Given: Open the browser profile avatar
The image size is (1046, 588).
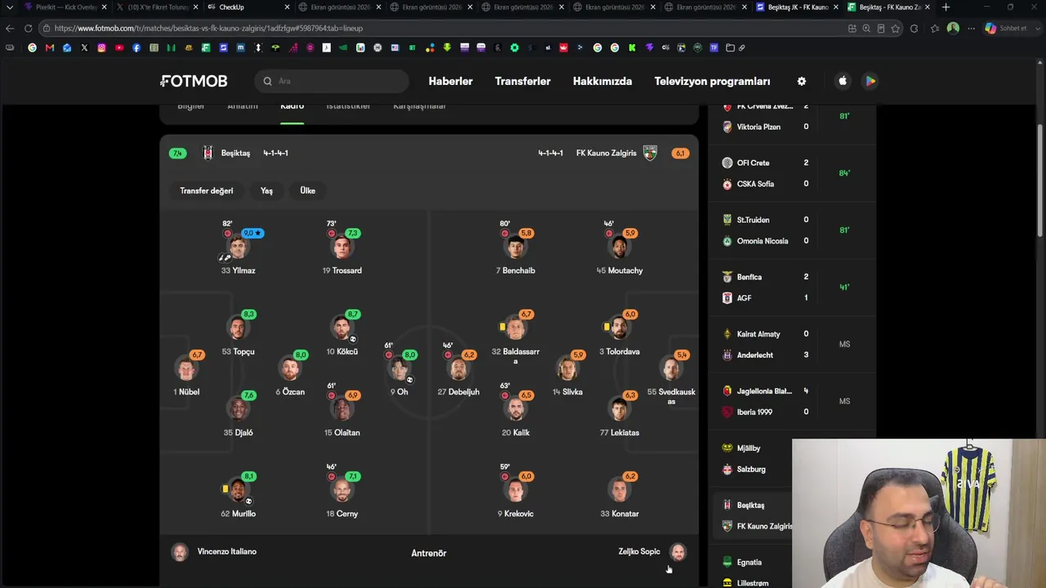Looking at the screenshot, I should pyautogui.click(x=953, y=28).
